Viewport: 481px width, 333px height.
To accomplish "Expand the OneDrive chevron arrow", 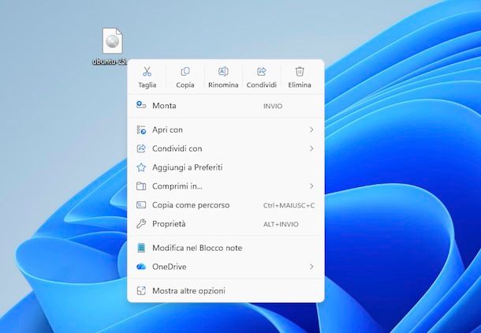I will tap(311, 267).
